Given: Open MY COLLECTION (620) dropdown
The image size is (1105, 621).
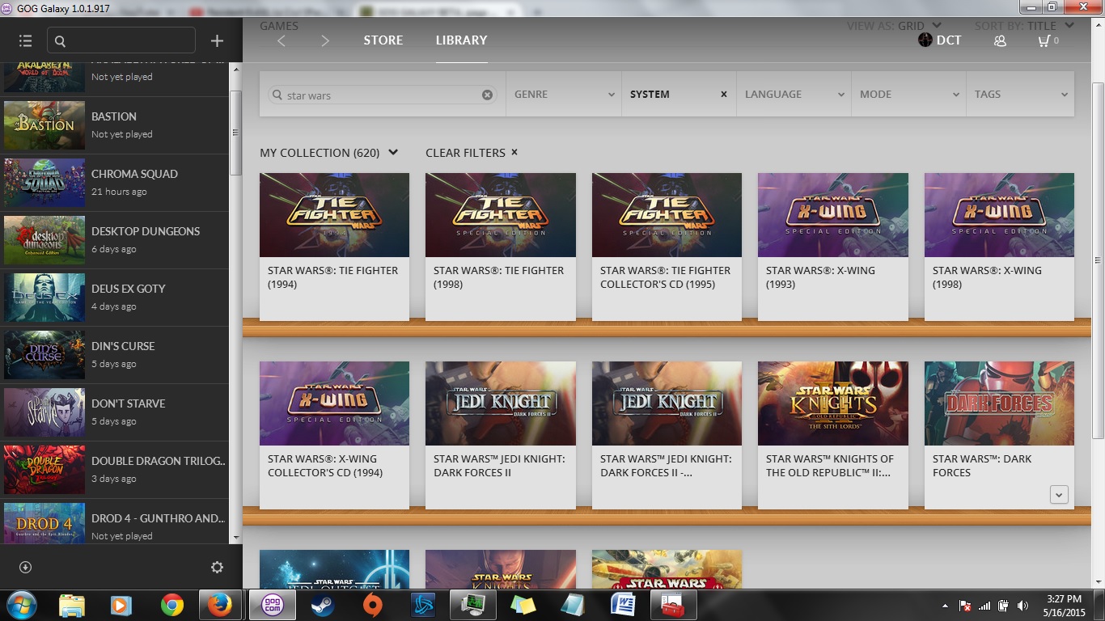Looking at the screenshot, I should (328, 152).
